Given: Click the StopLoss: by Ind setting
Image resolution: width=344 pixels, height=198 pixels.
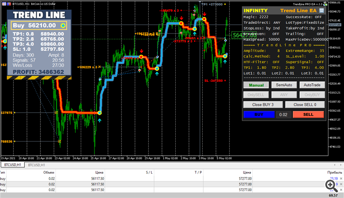Looking at the screenshot, I should point(261,28).
